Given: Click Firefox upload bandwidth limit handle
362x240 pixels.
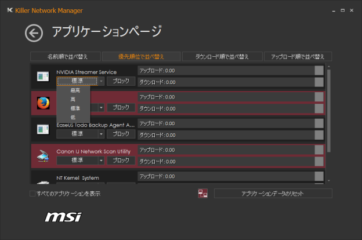Looking at the screenshot, I should pos(319,97).
